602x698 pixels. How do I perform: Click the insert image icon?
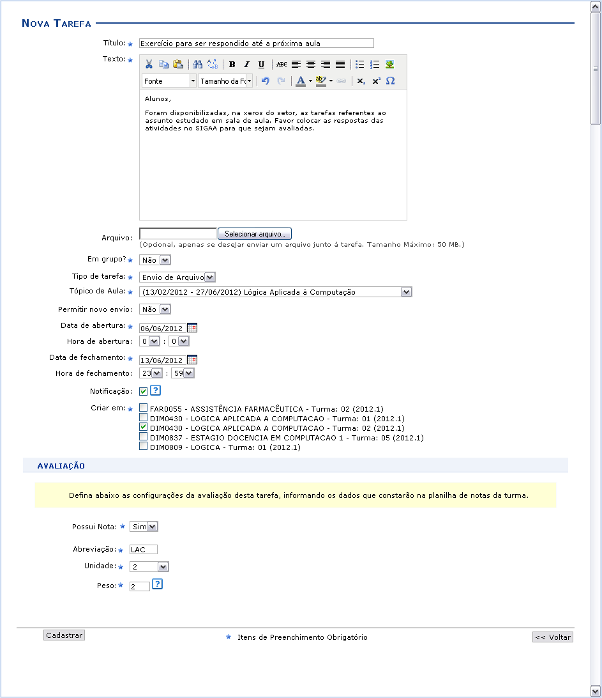click(x=389, y=65)
